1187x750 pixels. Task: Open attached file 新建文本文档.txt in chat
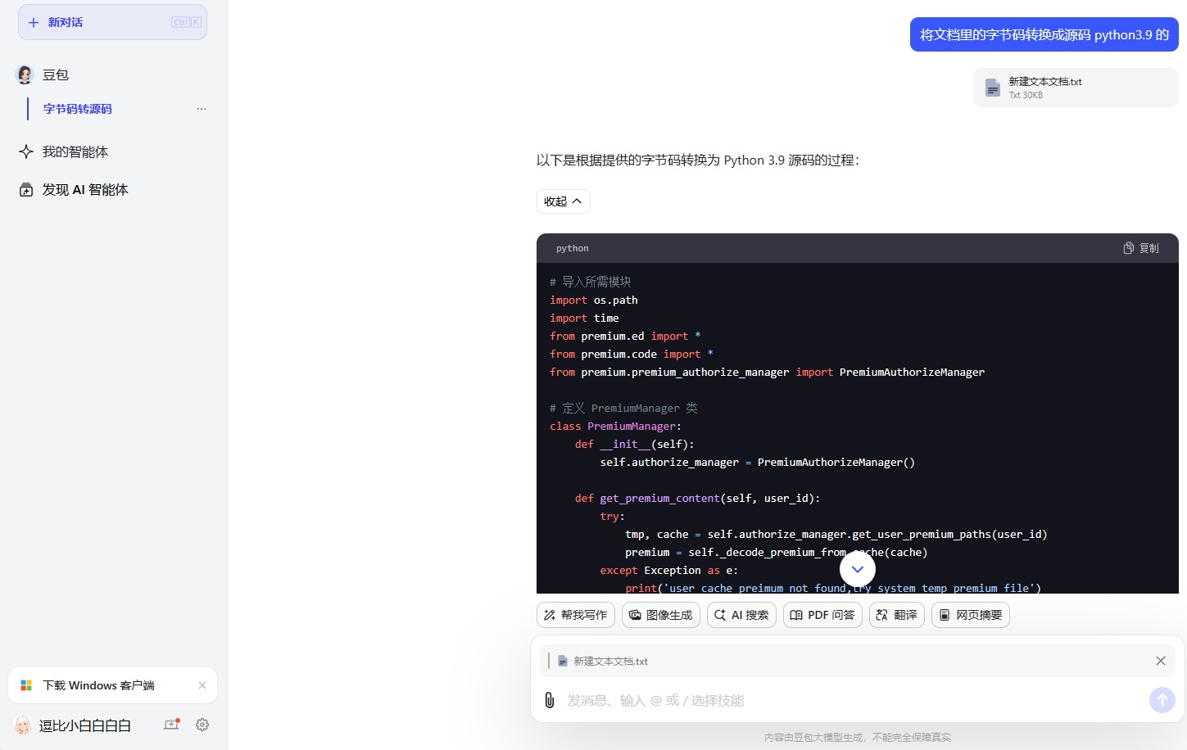coord(1076,88)
